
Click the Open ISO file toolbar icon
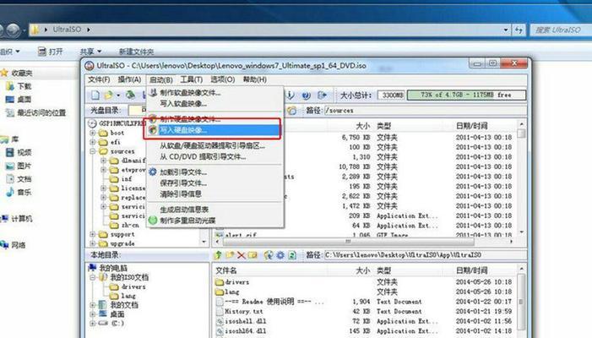[109, 95]
